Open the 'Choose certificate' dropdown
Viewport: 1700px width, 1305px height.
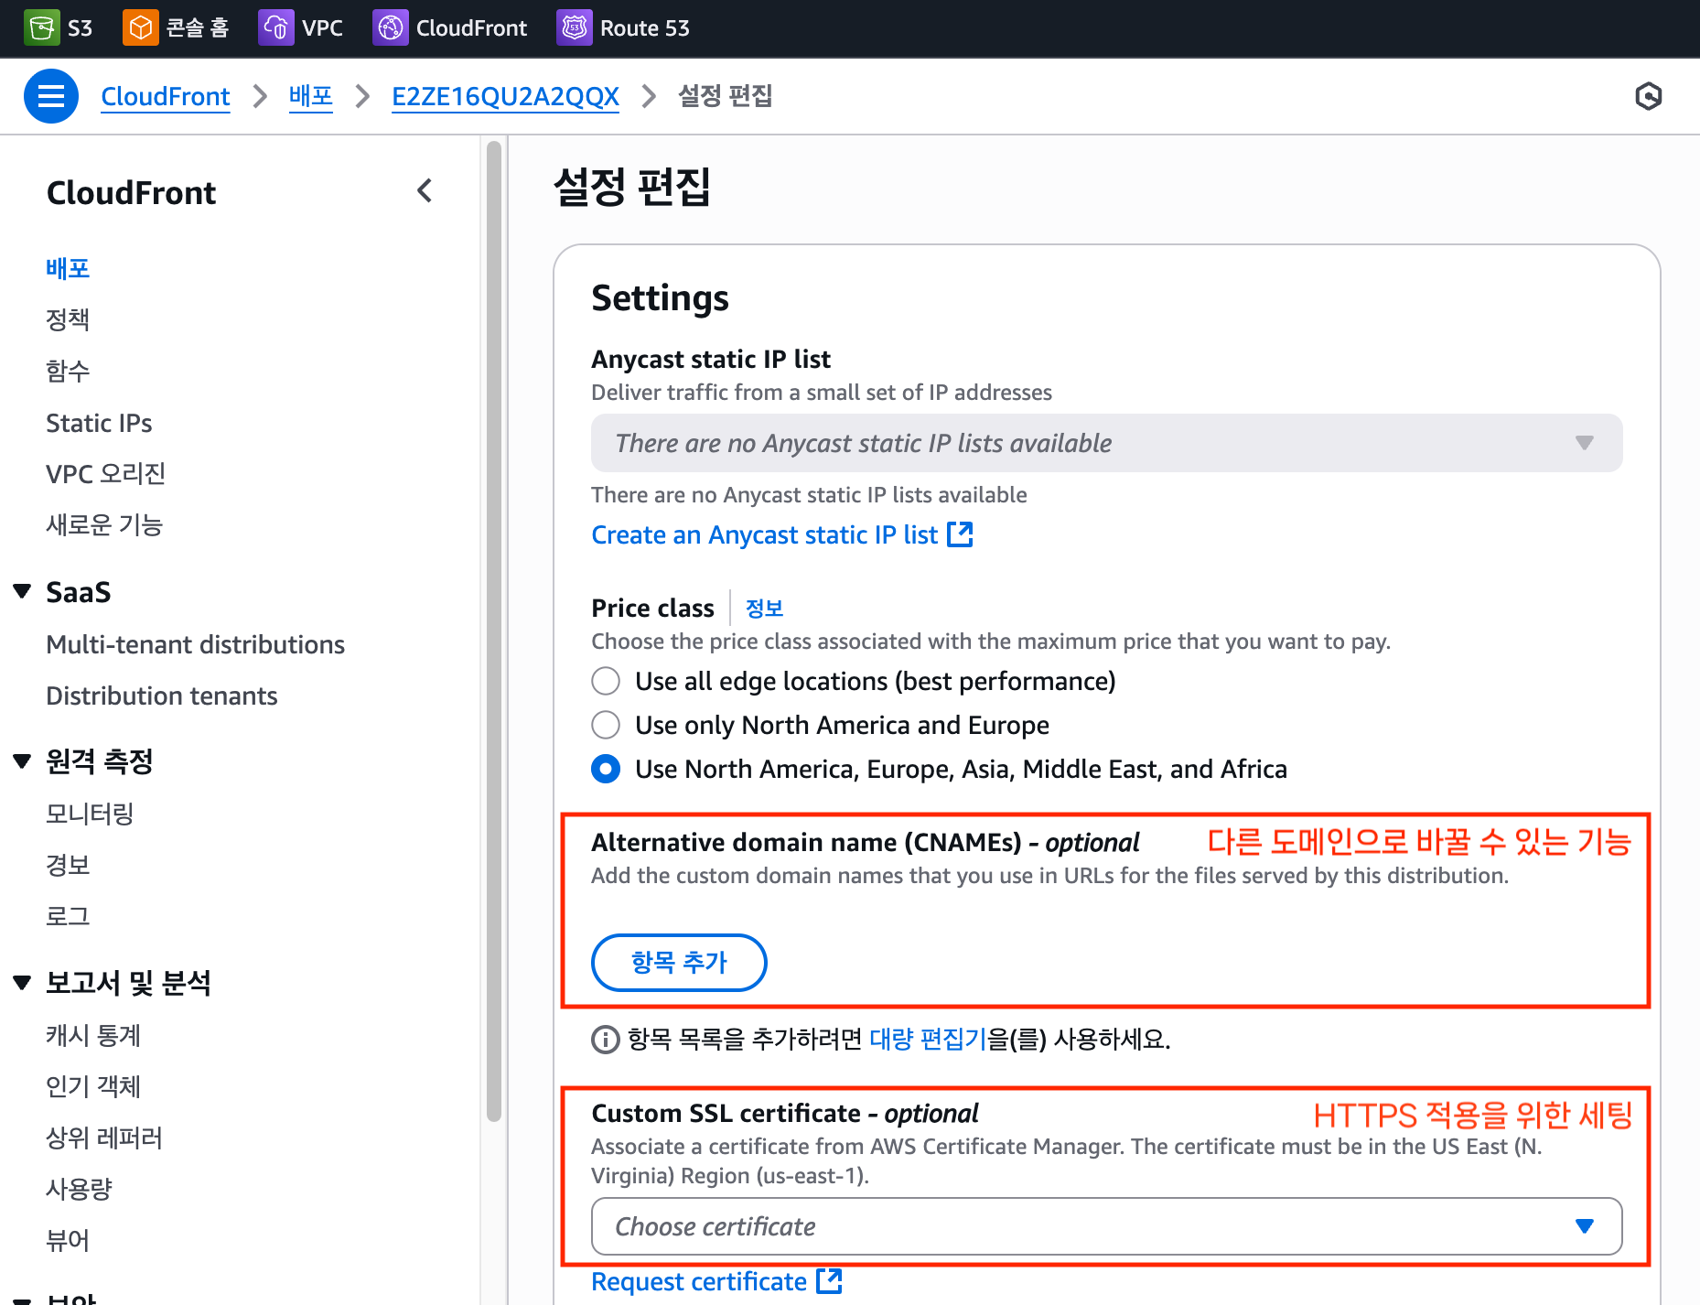(1106, 1226)
